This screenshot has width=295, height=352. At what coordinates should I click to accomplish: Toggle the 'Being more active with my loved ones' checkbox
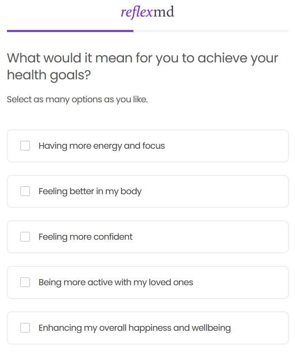pos(25,282)
